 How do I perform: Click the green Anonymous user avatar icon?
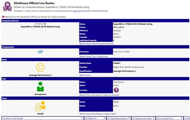coord(40,86)
